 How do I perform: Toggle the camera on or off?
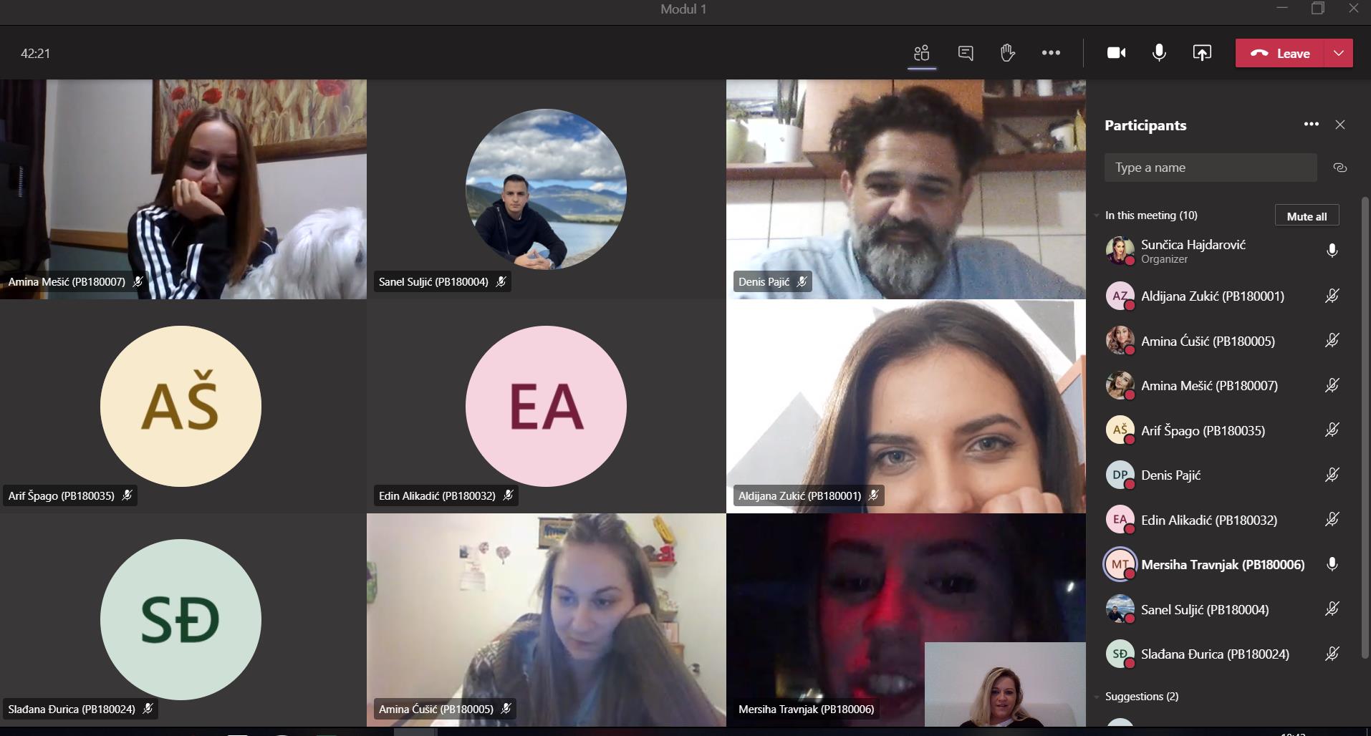coord(1116,53)
